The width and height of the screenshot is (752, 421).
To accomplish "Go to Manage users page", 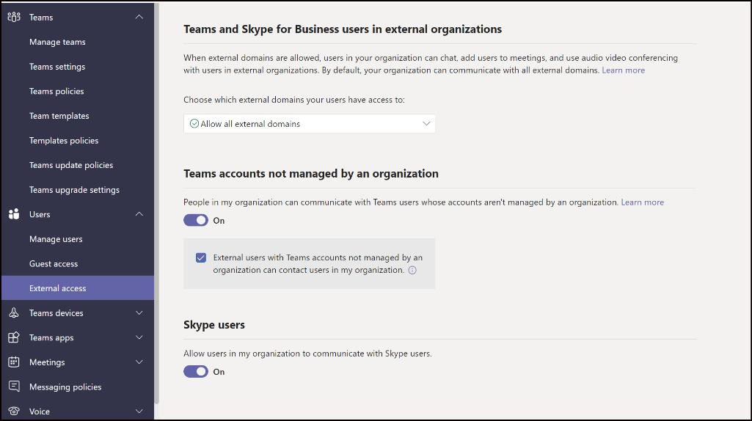I will (56, 239).
